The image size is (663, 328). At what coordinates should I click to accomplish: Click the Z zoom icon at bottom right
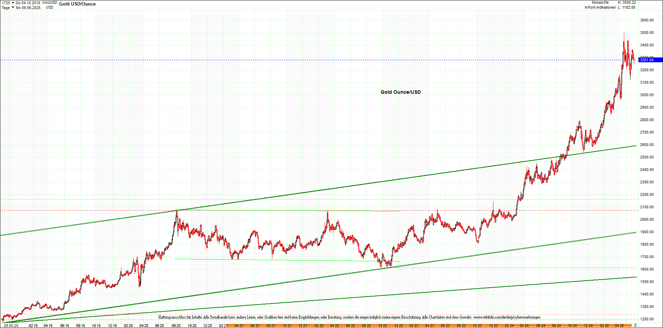coord(635,325)
